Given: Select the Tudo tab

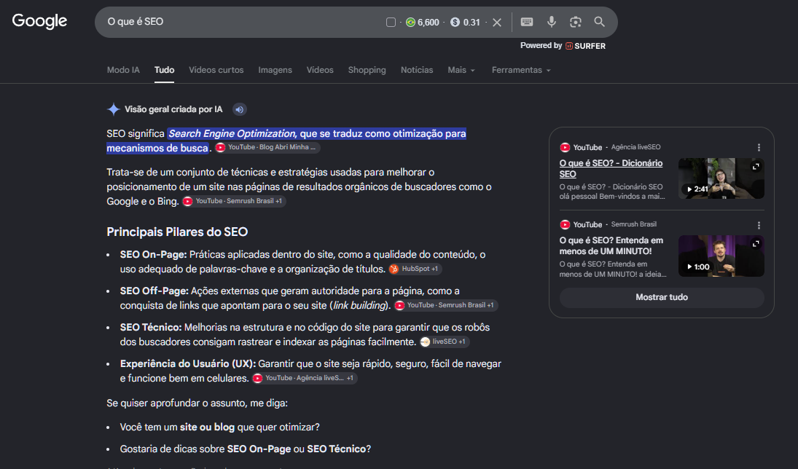Looking at the screenshot, I should (x=165, y=70).
